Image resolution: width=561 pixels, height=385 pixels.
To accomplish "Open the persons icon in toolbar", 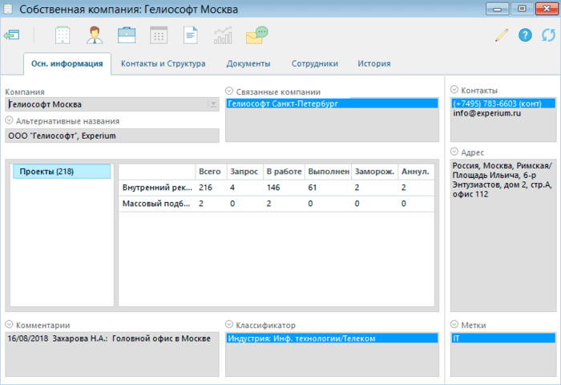I will [x=95, y=35].
